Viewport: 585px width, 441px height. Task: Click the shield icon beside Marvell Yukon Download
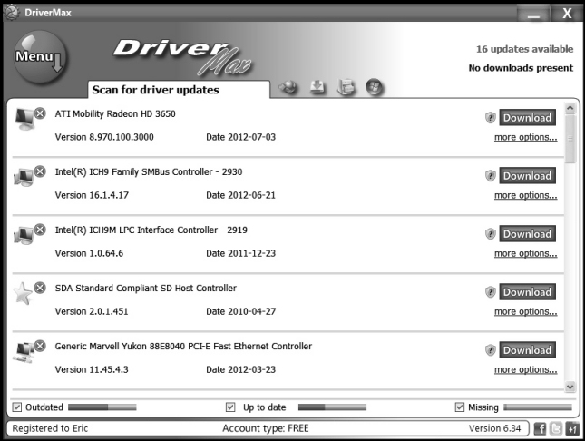[x=491, y=350]
